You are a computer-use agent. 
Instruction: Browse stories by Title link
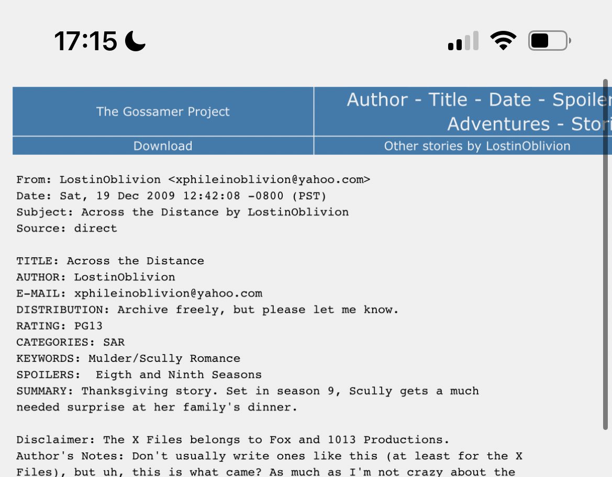pos(448,99)
